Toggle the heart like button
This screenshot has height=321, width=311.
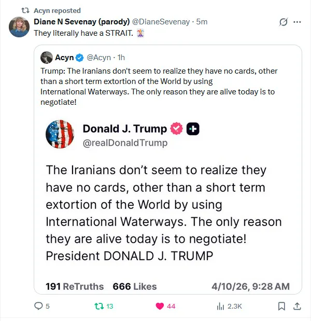(160, 306)
